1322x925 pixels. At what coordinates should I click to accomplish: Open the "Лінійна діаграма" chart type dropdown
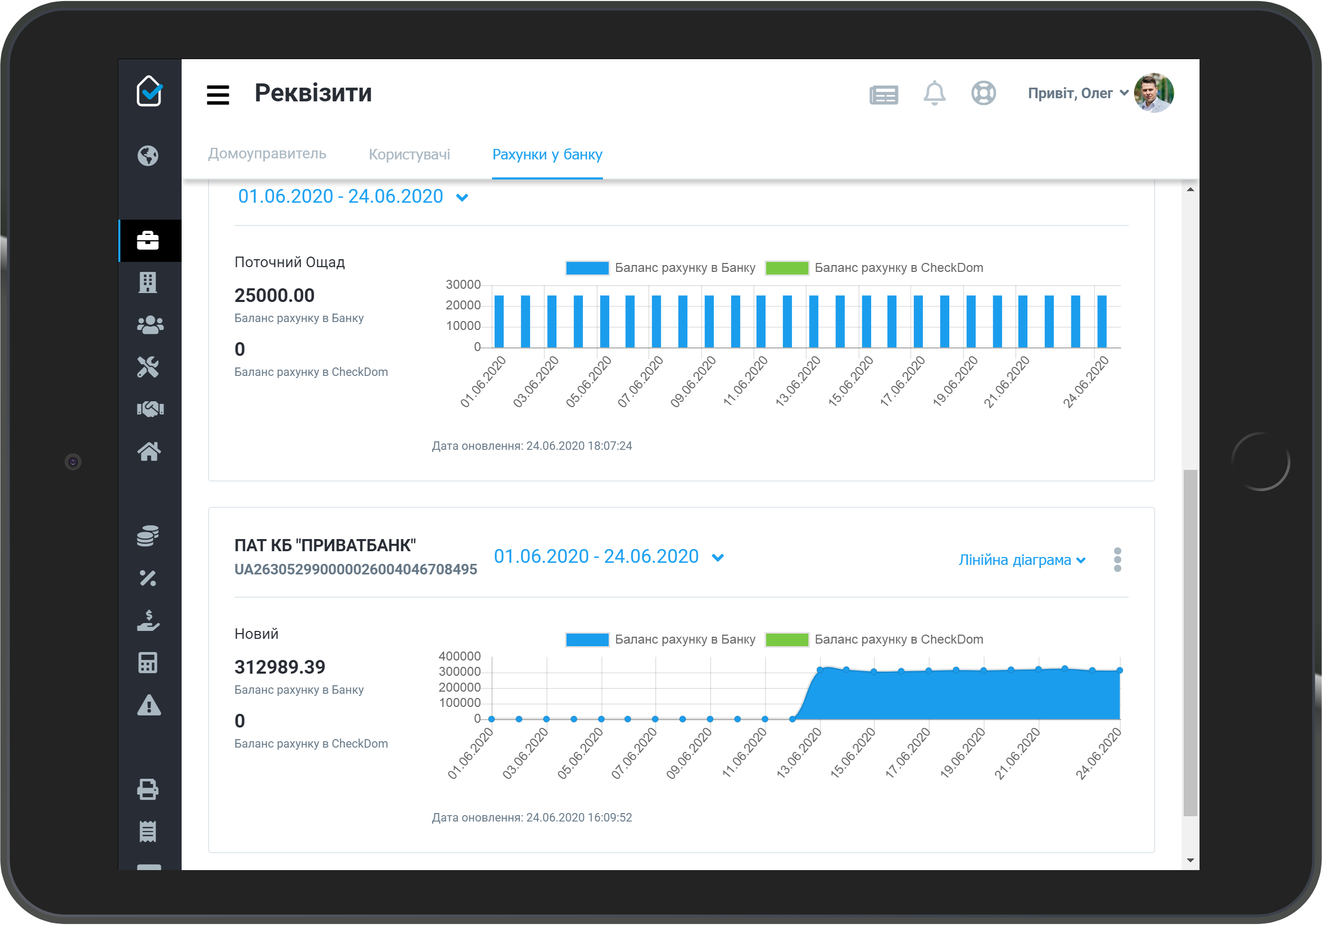1022,560
